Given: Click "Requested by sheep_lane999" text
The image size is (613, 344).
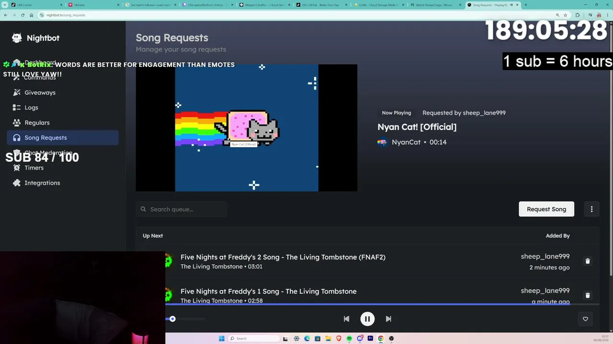Looking at the screenshot, I should click(464, 113).
